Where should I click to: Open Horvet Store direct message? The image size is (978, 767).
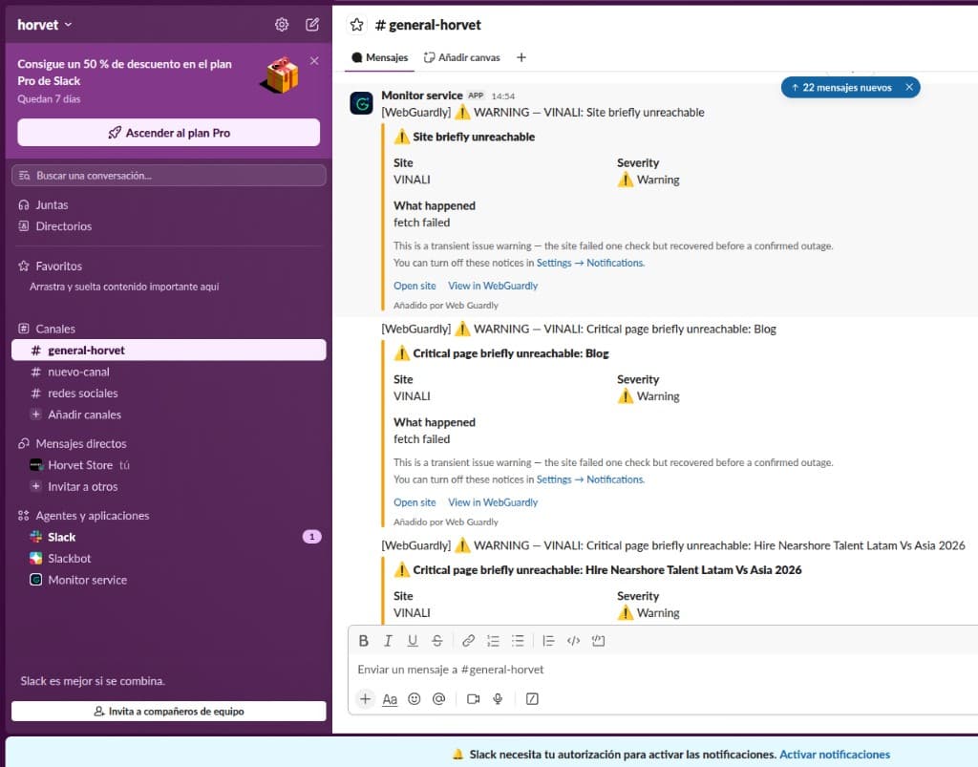click(x=80, y=465)
